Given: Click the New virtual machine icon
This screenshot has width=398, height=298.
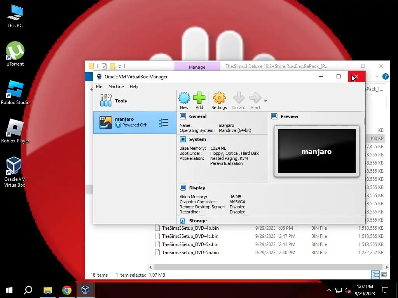Looking at the screenshot, I should (x=184, y=98).
